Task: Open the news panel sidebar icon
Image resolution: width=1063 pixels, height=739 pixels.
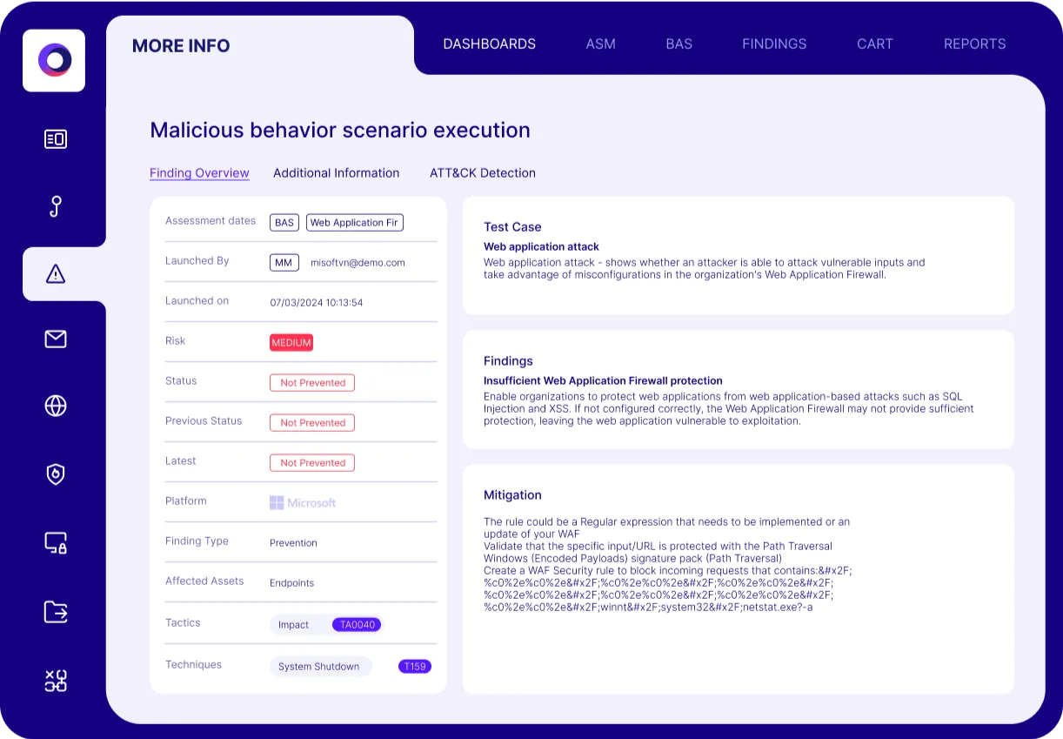Action: click(x=56, y=139)
